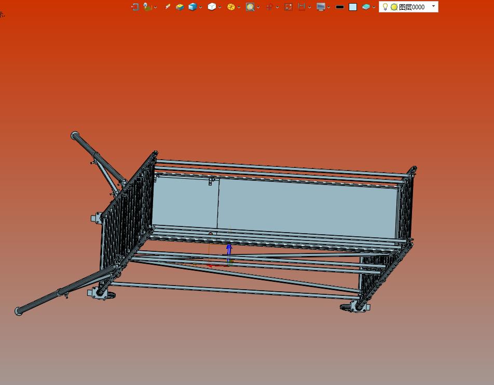Open the monitor display dropdown
The height and width of the screenshot is (385, 494).
pos(328,7)
